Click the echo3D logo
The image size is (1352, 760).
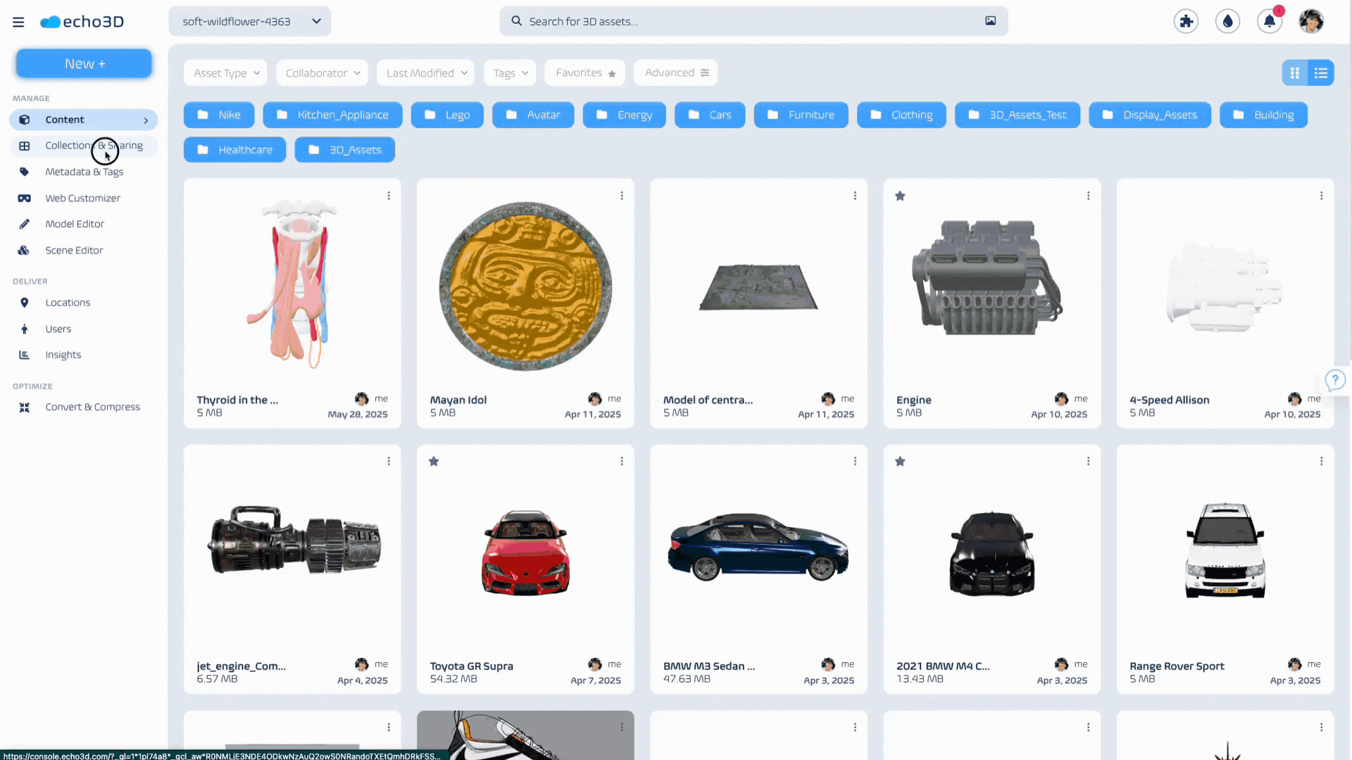[x=82, y=22]
